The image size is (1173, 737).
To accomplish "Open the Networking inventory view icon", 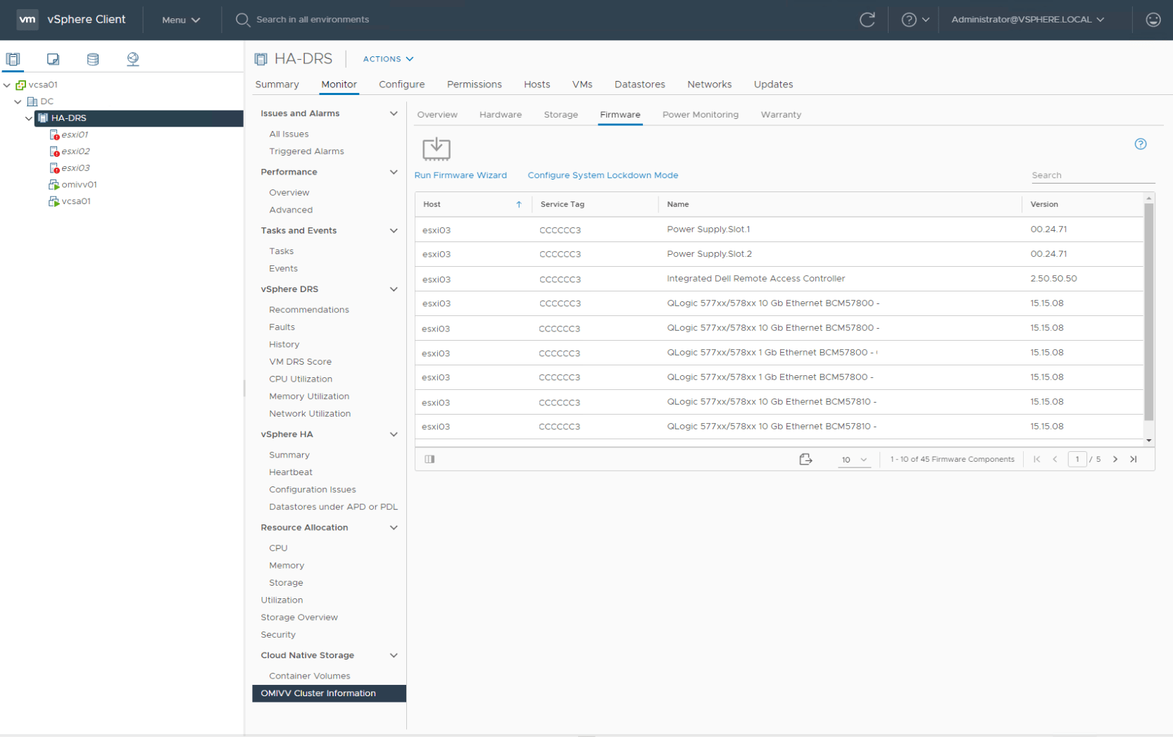I will 132,59.
